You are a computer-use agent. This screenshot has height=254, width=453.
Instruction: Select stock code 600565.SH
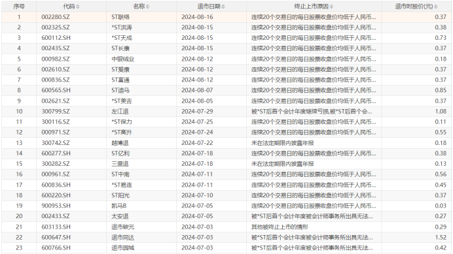coord(56,90)
